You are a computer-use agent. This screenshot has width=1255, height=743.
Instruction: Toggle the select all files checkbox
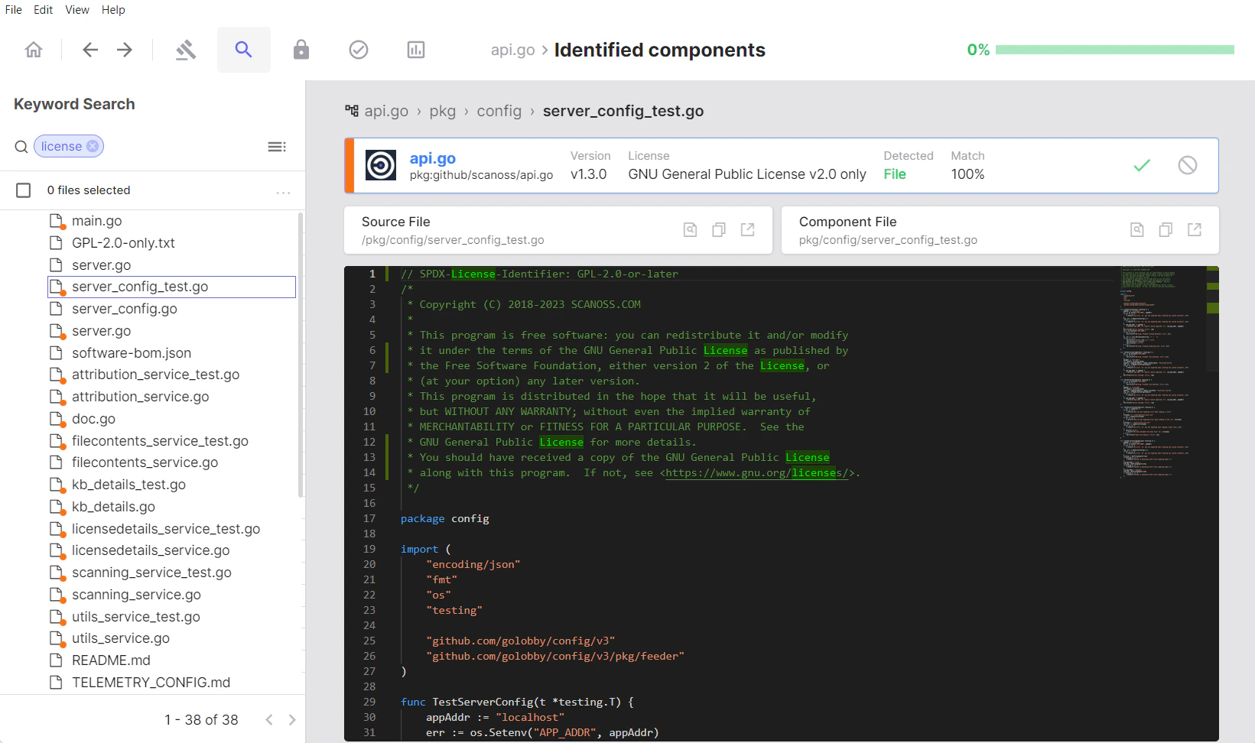pos(24,190)
